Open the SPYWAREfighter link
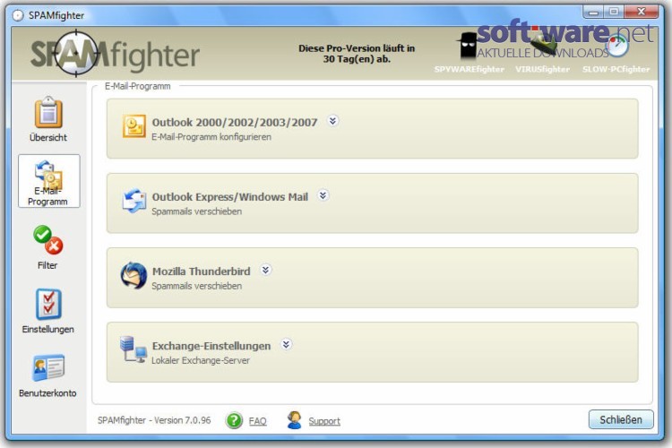Image resolution: width=672 pixels, height=448 pixels. [x=470, y=69]
